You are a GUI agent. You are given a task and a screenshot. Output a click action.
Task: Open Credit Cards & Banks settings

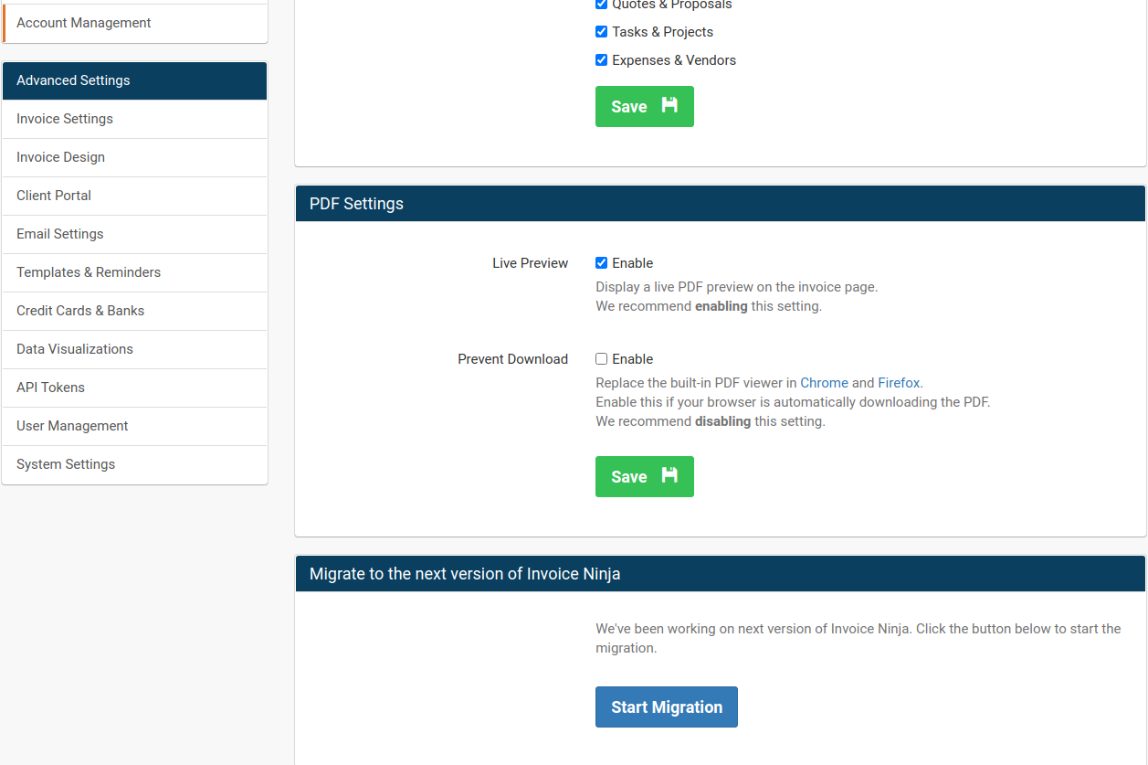click(x=80, y=311)
